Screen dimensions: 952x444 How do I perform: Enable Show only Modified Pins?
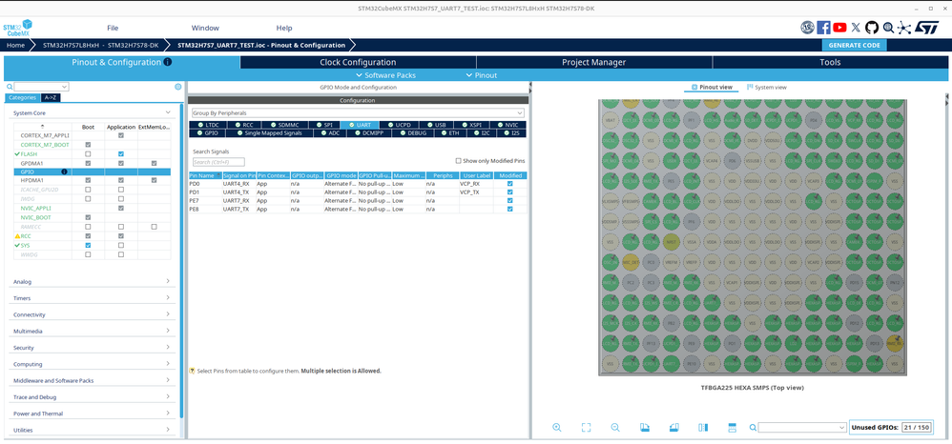coord(459,161)
